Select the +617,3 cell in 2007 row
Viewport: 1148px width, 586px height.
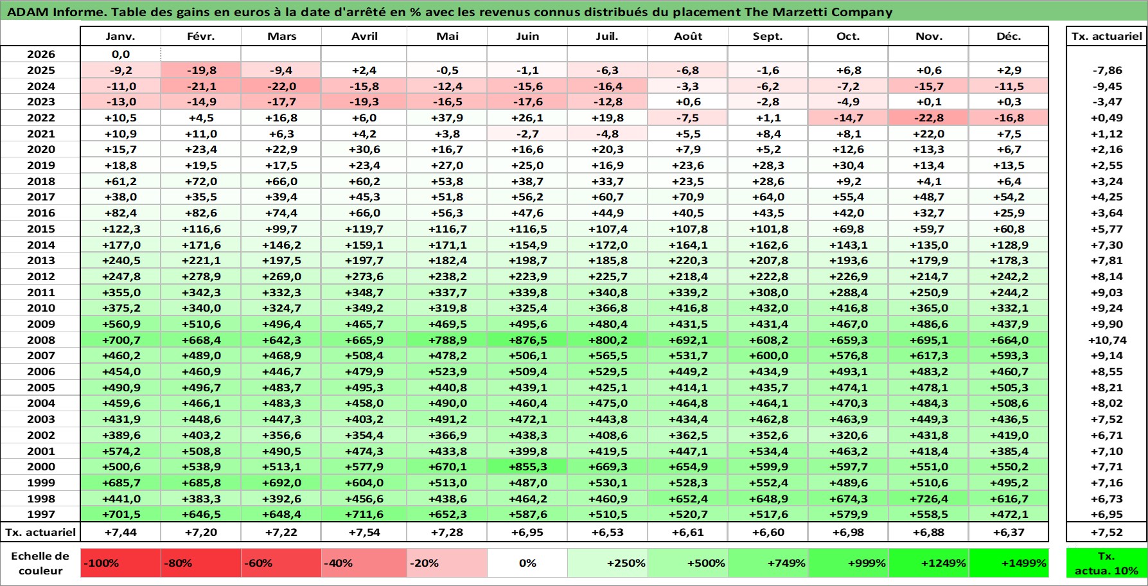pos(928,355)
